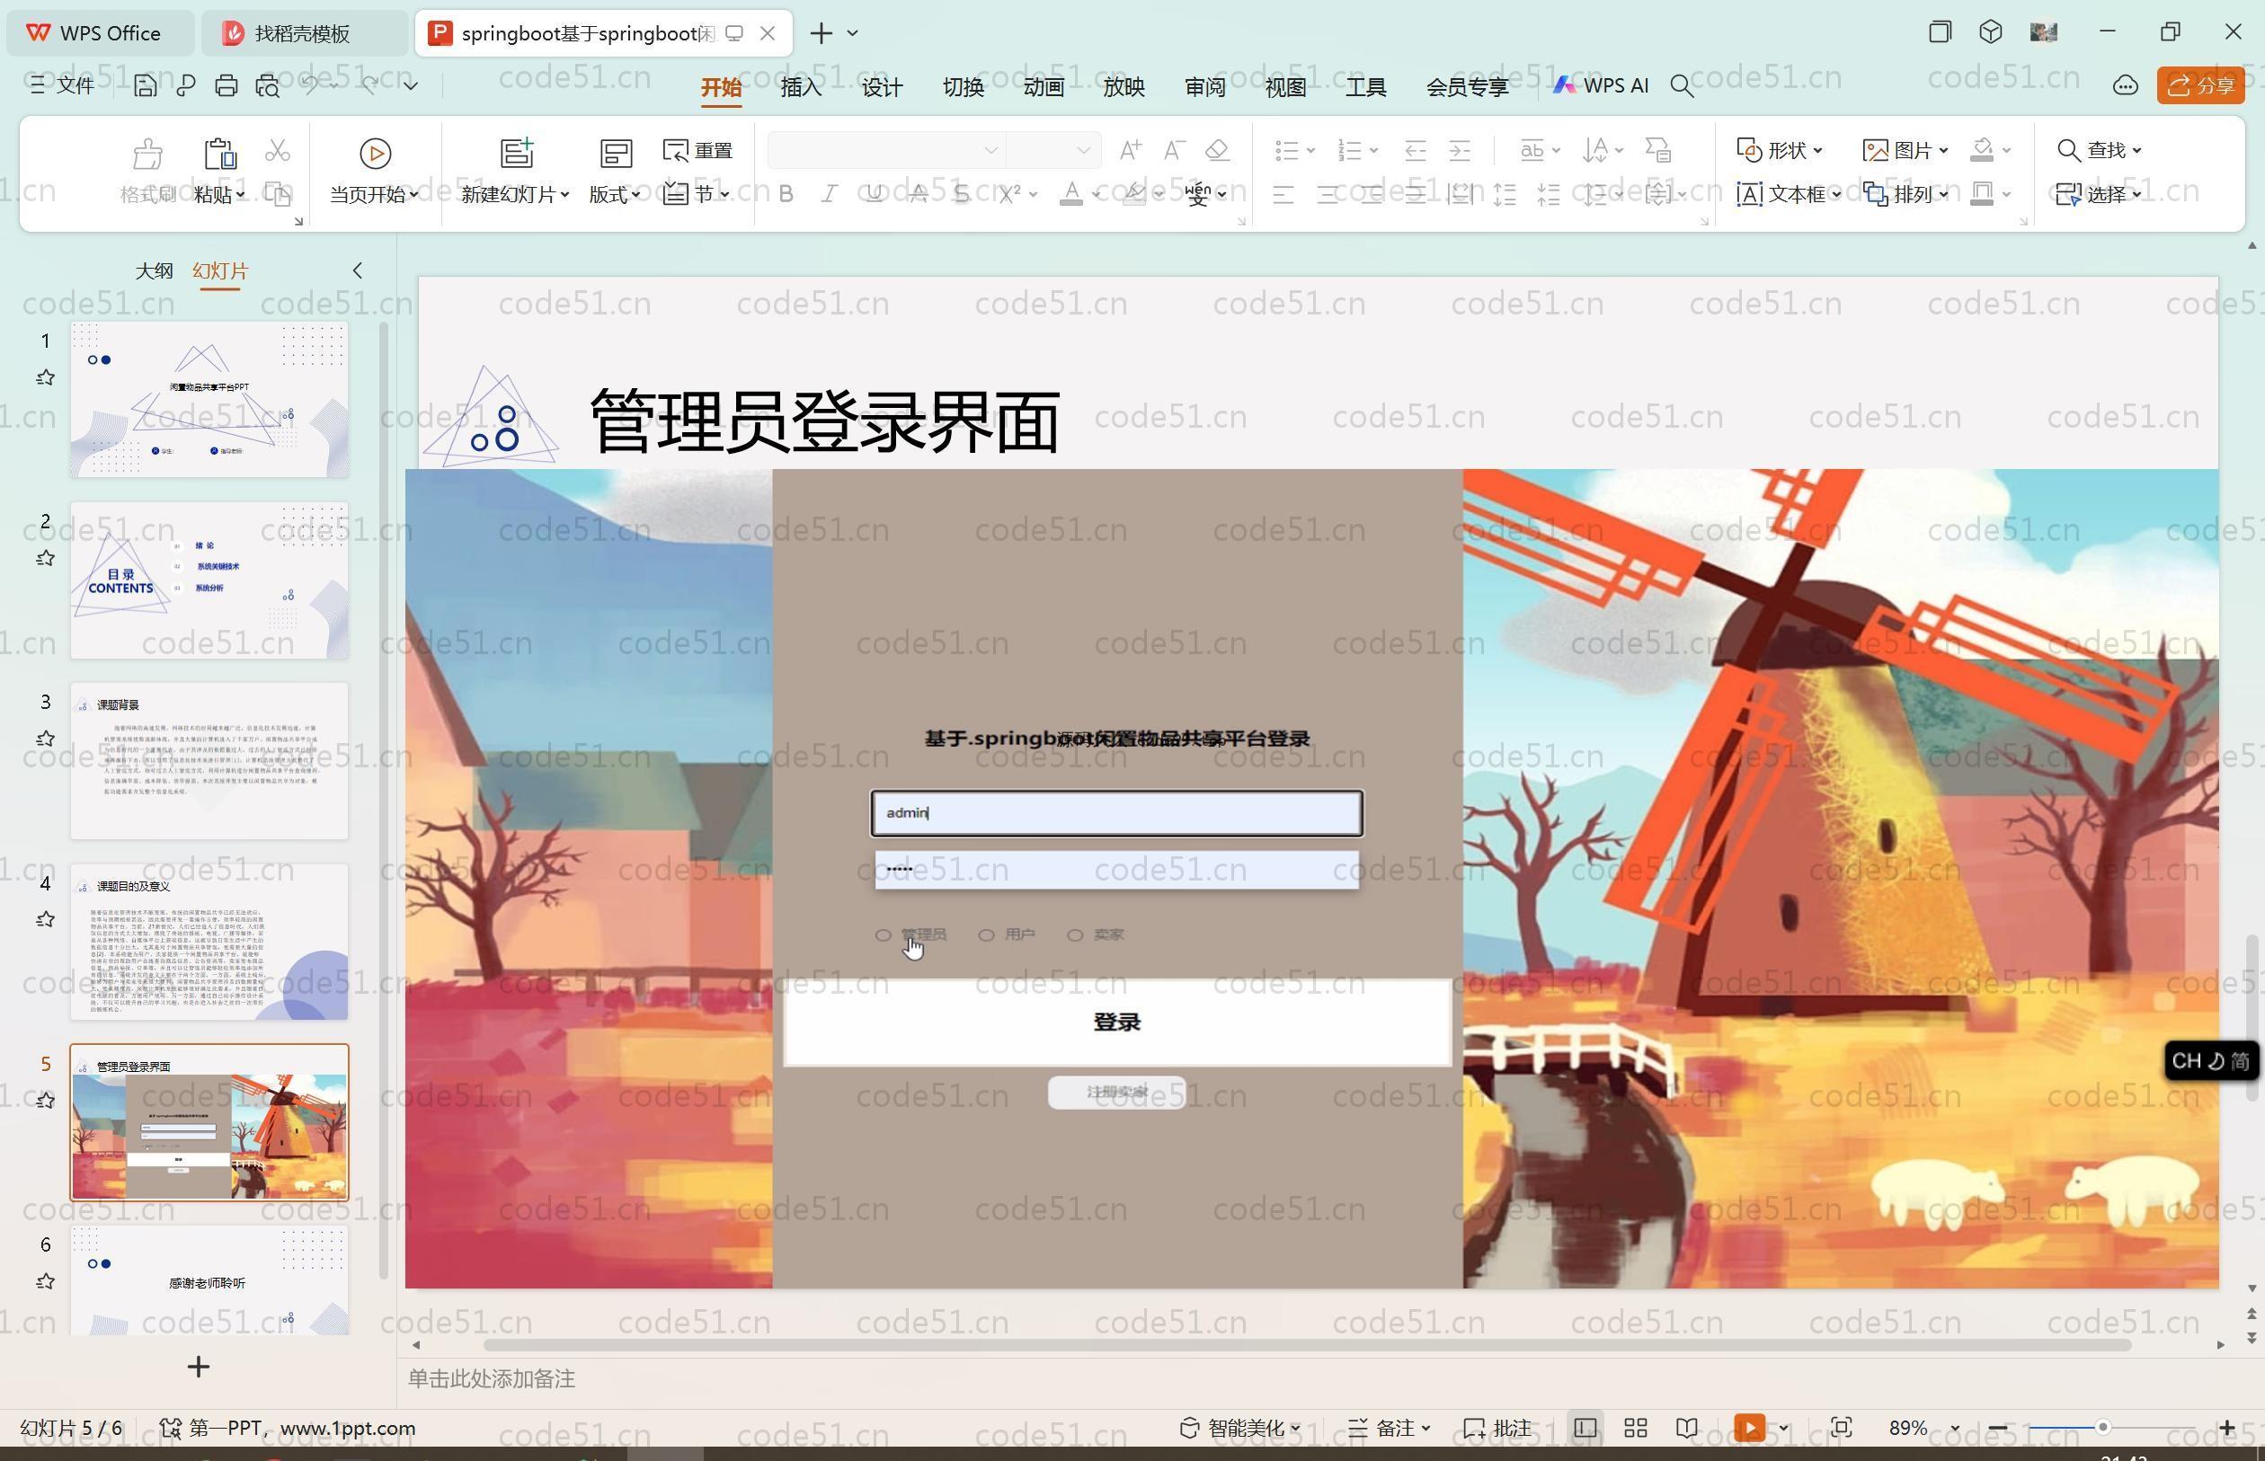The image size is (2265, 1461).
Task: Click Increase Font Size icon
Action: click(x=1129, y=150)
